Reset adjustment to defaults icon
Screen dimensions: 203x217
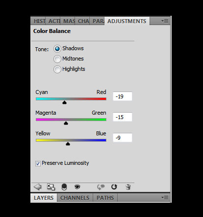coord(114,187)
